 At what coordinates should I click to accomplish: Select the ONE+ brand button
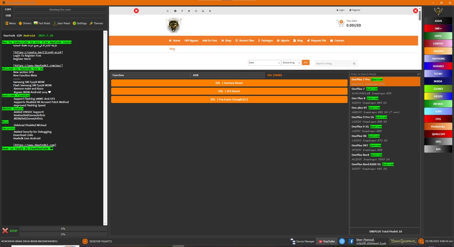[438, 29]
